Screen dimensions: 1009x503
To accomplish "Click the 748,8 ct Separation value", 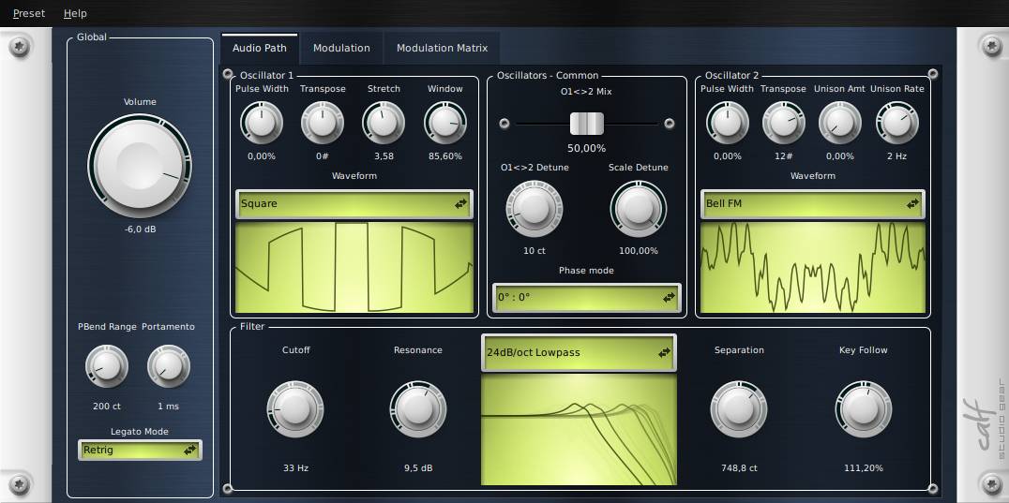I will [x=739, y=467].
